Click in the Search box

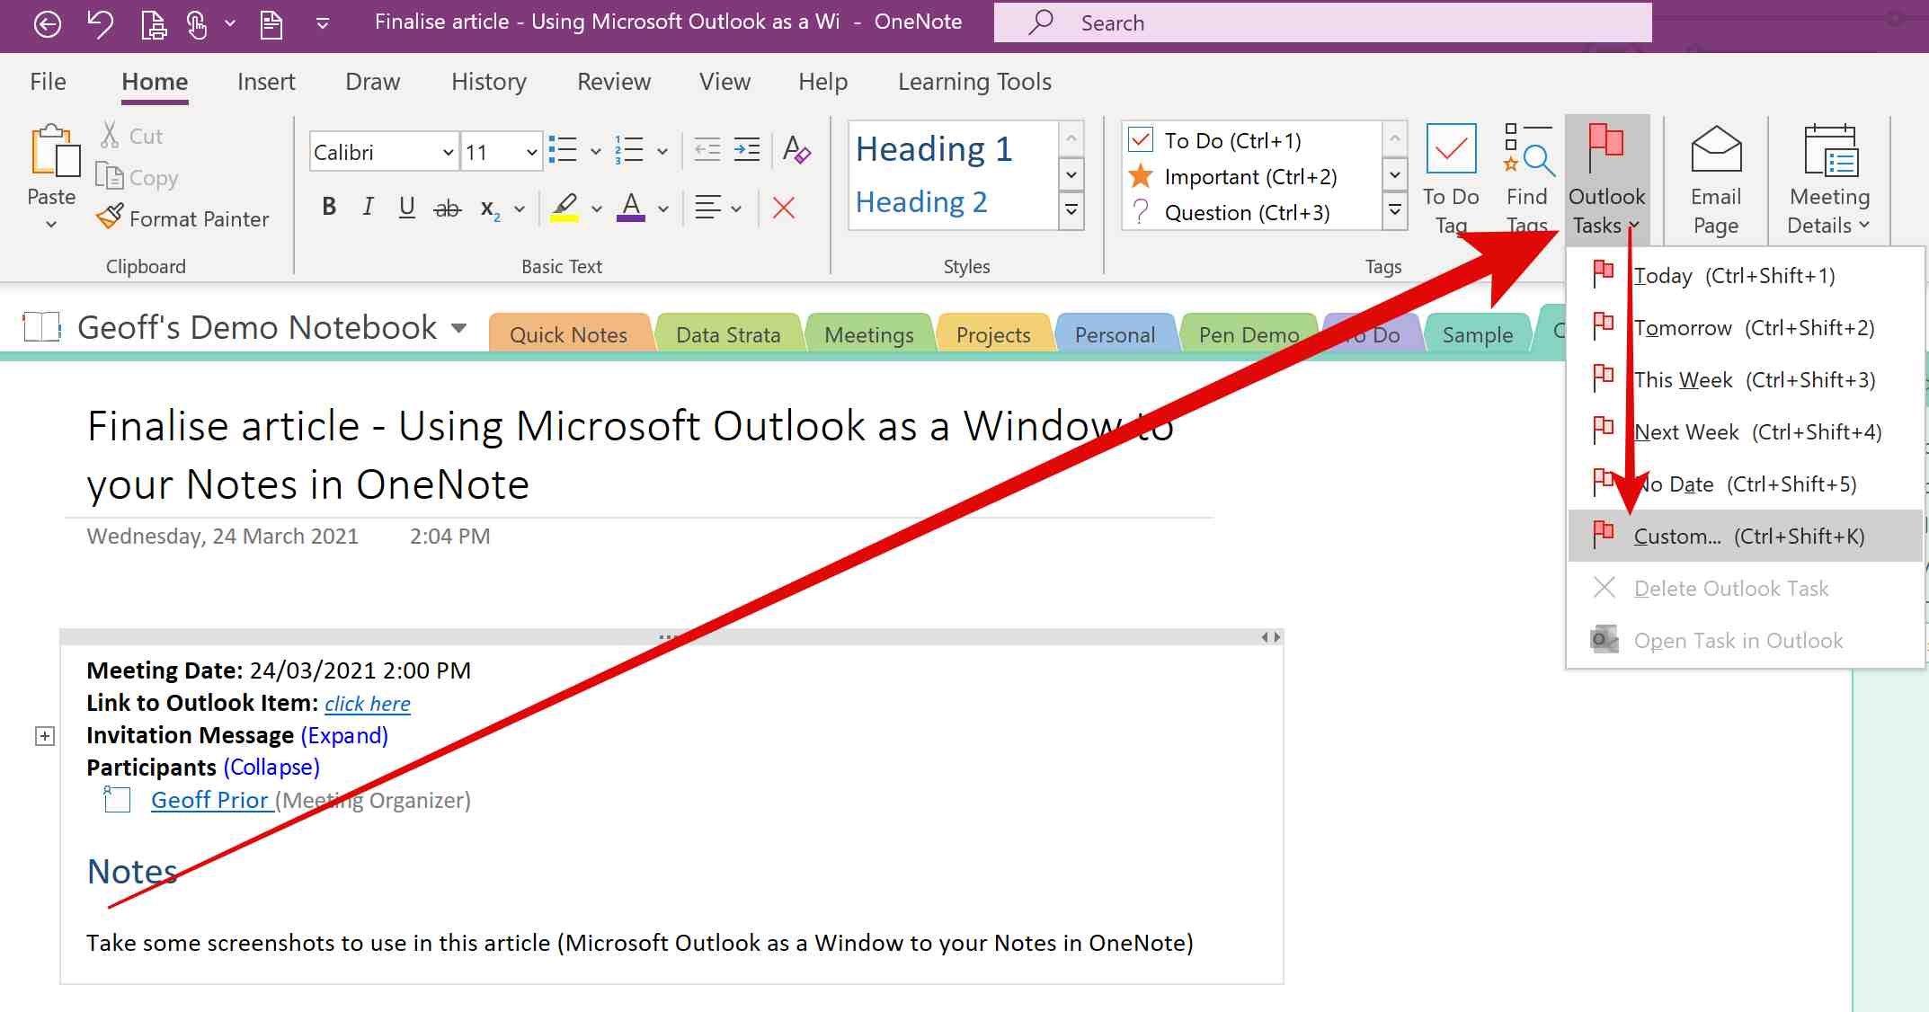(x=1321, y=22)
